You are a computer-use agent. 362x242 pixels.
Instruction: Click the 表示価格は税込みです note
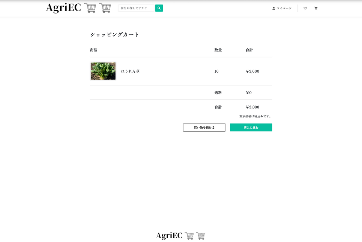pos(255,116)
